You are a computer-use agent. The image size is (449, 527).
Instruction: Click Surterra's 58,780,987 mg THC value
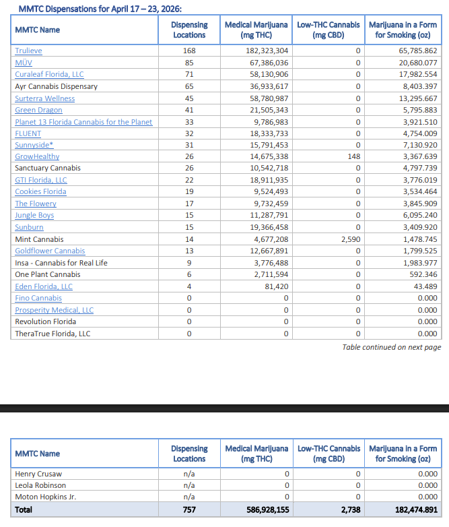(x=269, y=98)
